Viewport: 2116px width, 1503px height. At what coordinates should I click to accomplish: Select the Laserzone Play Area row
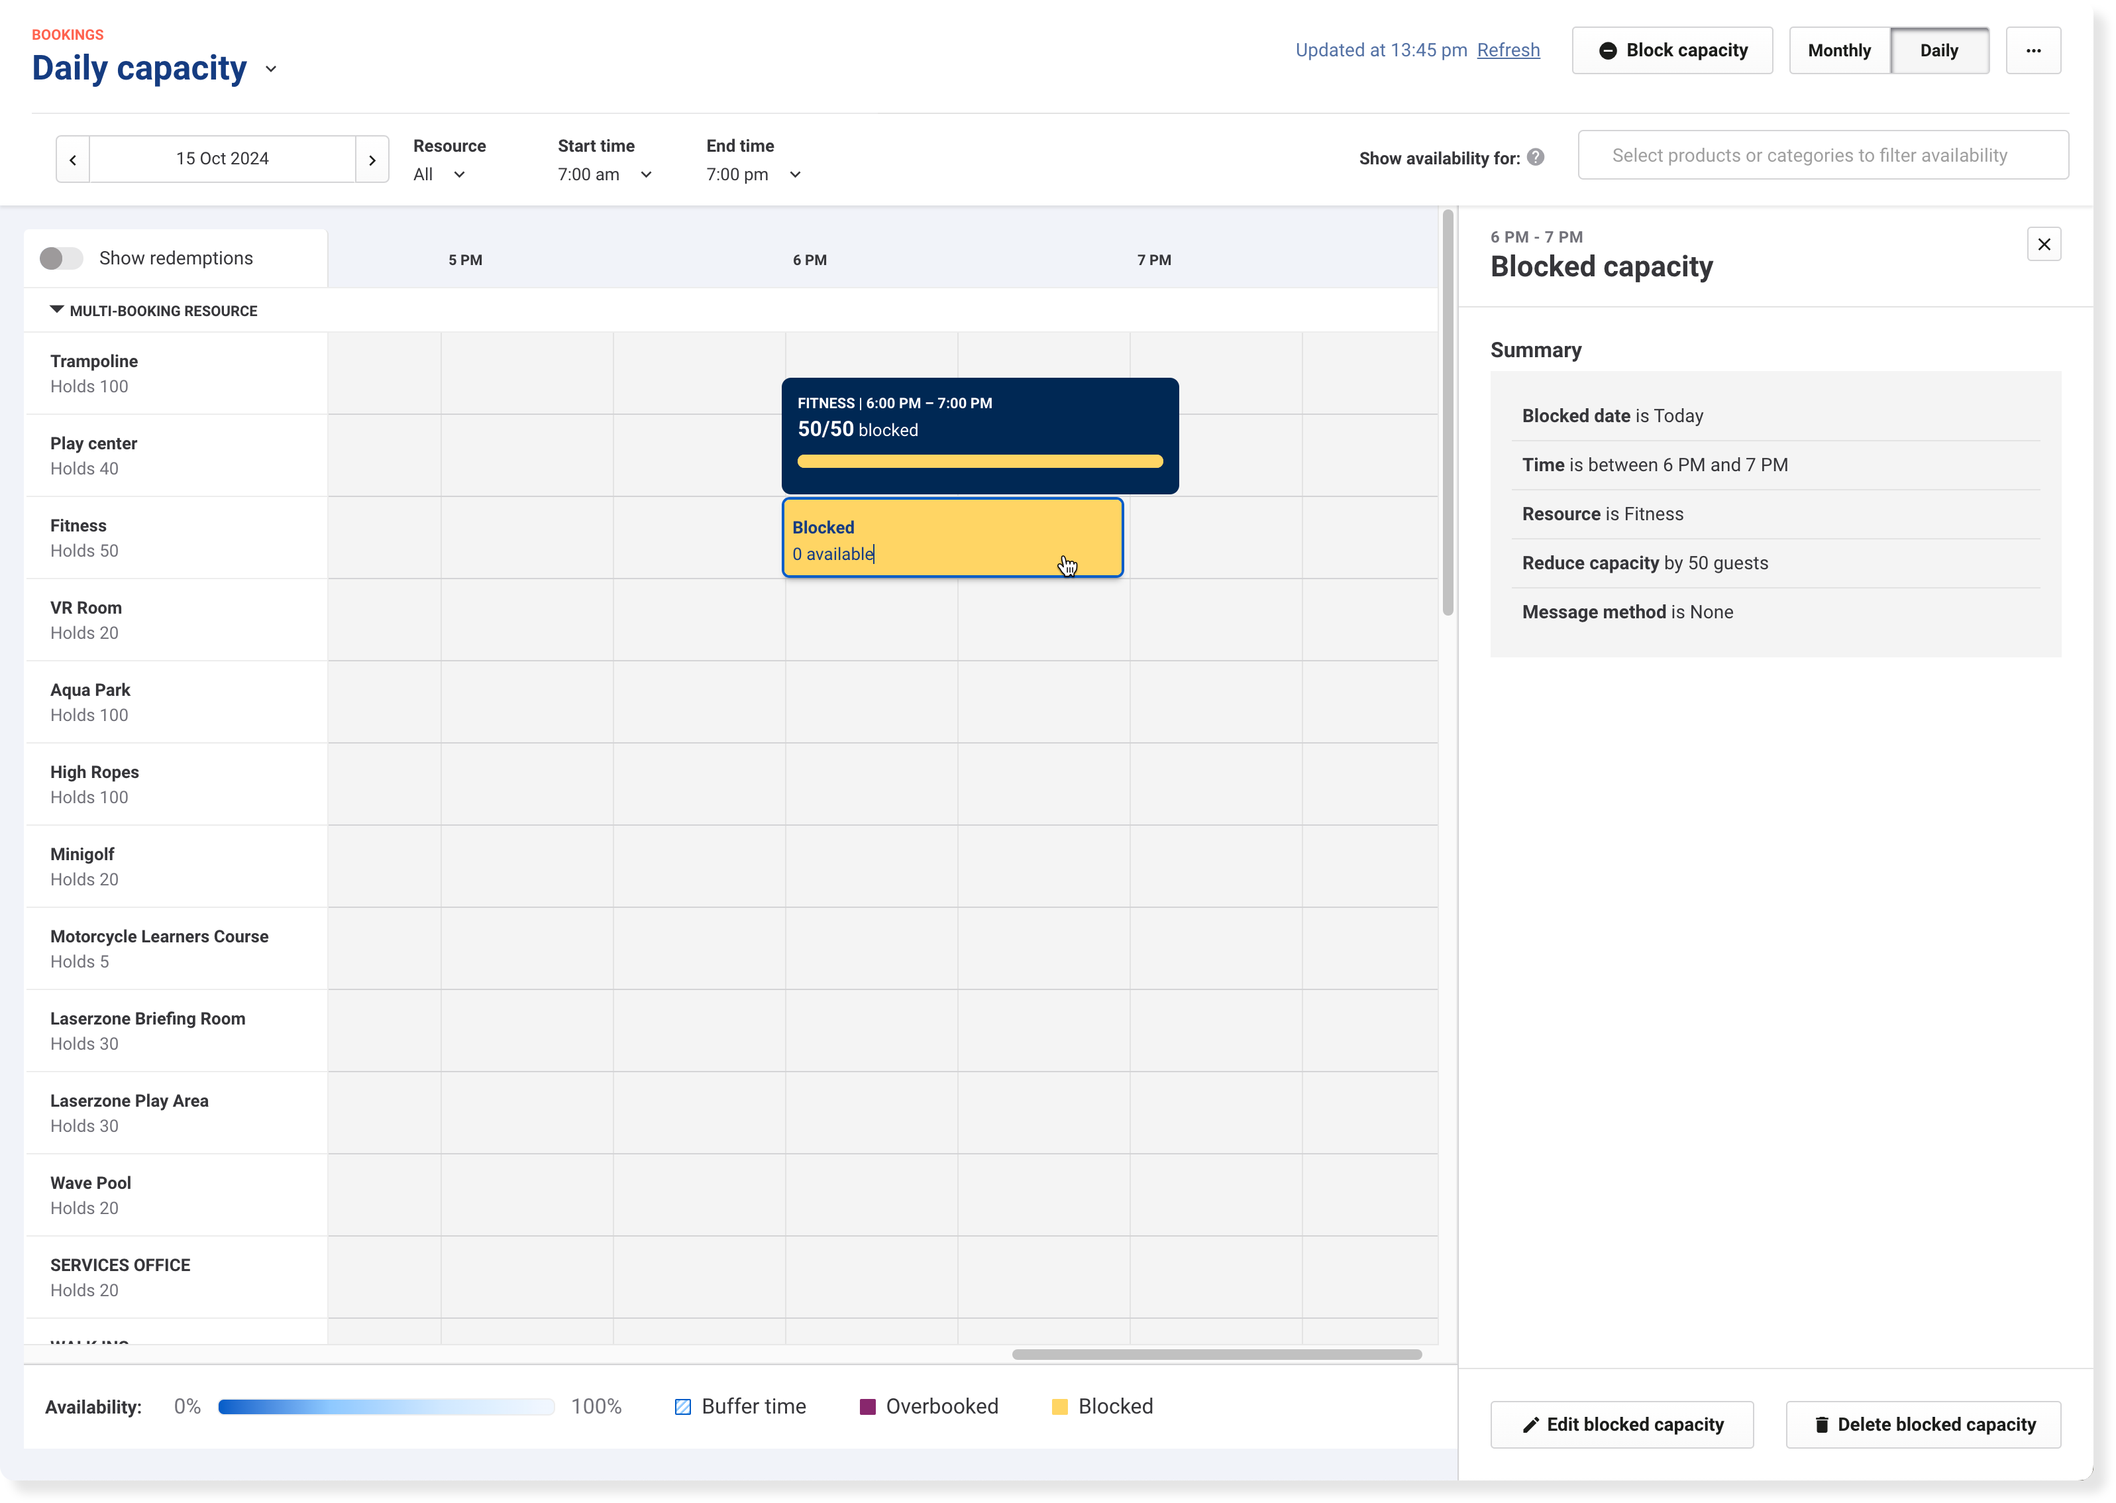[x=176, y=1113]
